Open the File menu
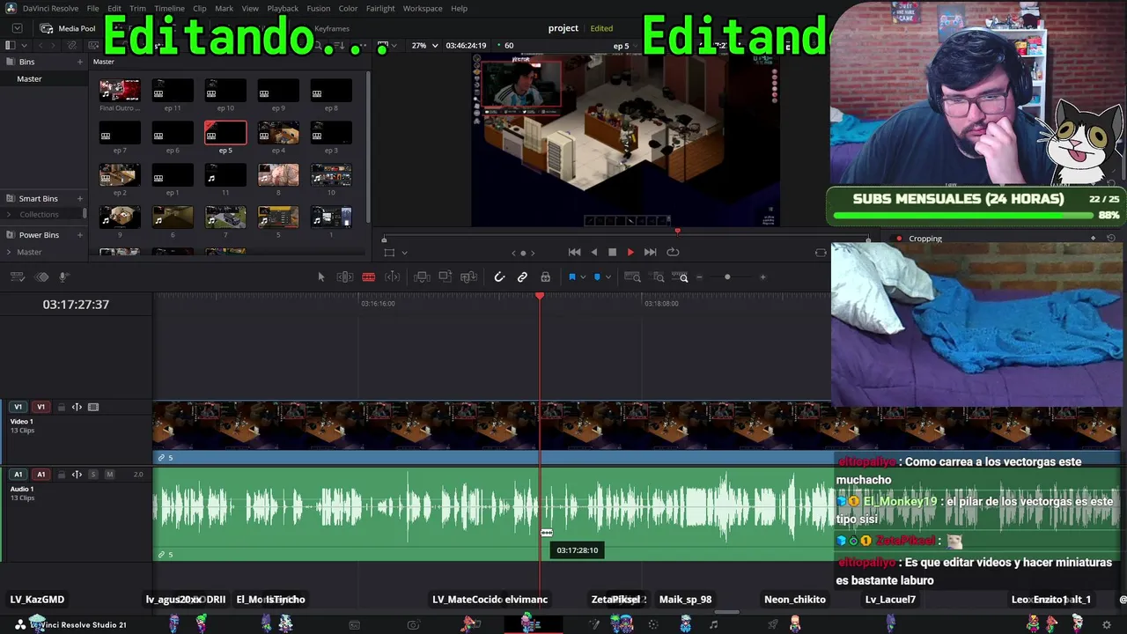This screenshot has width=1127, height=634. click(x=92, y=9)
